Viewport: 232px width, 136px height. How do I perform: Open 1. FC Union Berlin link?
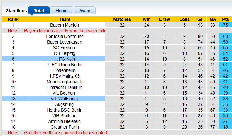pyautogui.click(x=64, y=65)
